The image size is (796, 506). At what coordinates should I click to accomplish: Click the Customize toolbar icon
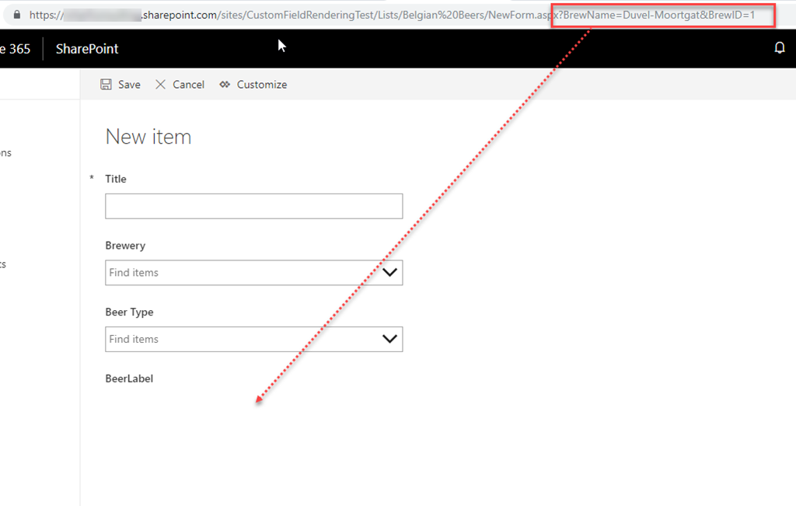coord(225,84)
